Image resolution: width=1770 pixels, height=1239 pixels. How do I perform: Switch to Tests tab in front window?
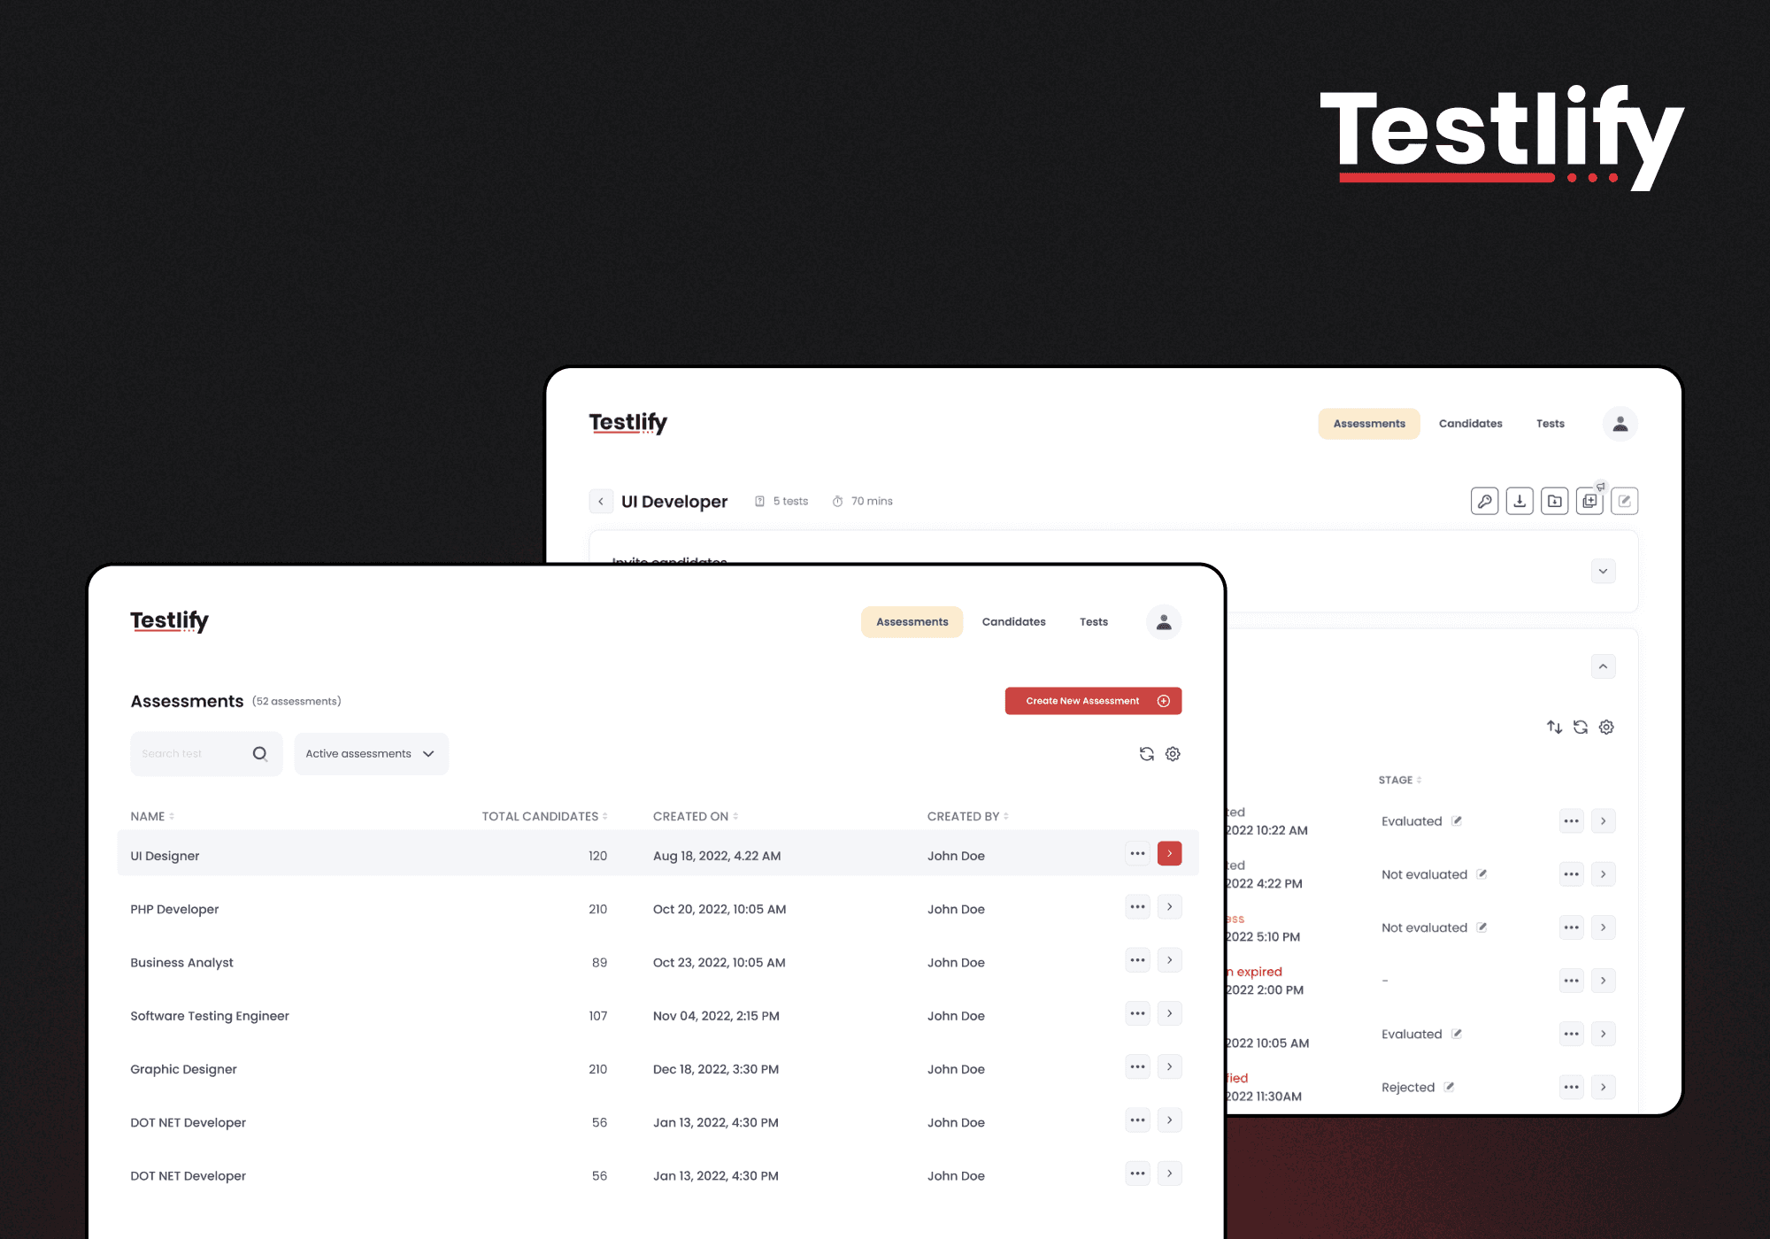[x=1094, y=622]
